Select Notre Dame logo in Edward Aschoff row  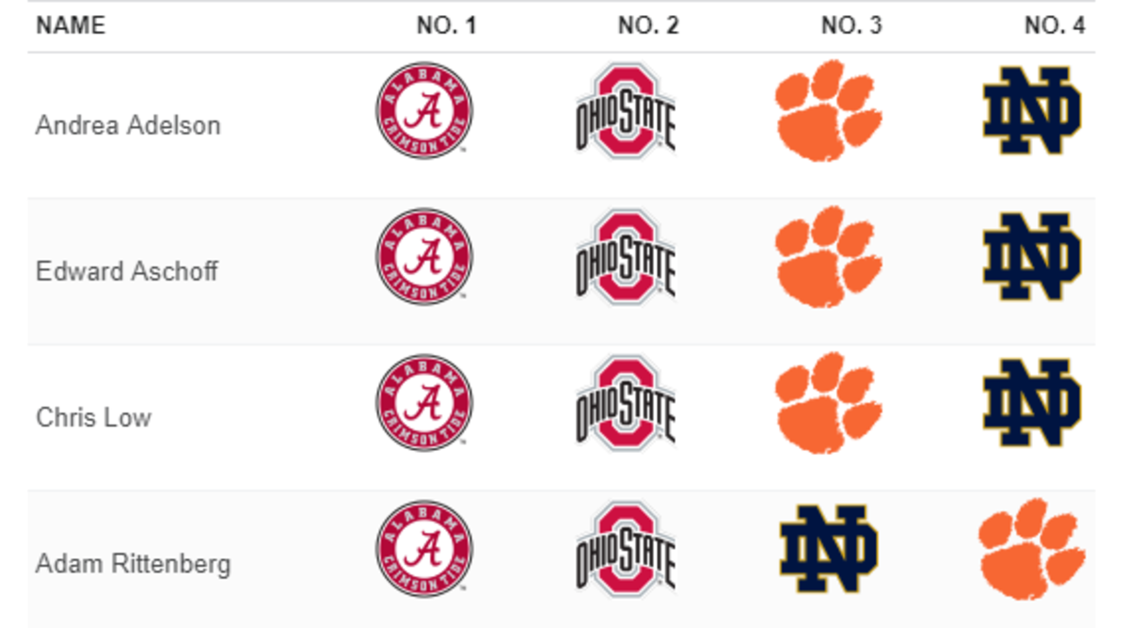click(1032, 257)
